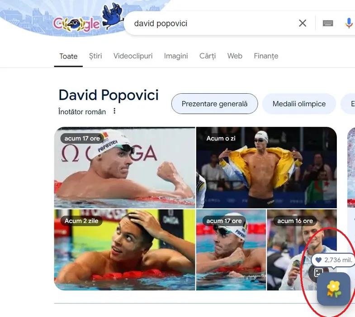Image resolution: width=355 pixels, height=317 pixels.
Task: Go to the Cărți tab
Action: click(208, 56)
